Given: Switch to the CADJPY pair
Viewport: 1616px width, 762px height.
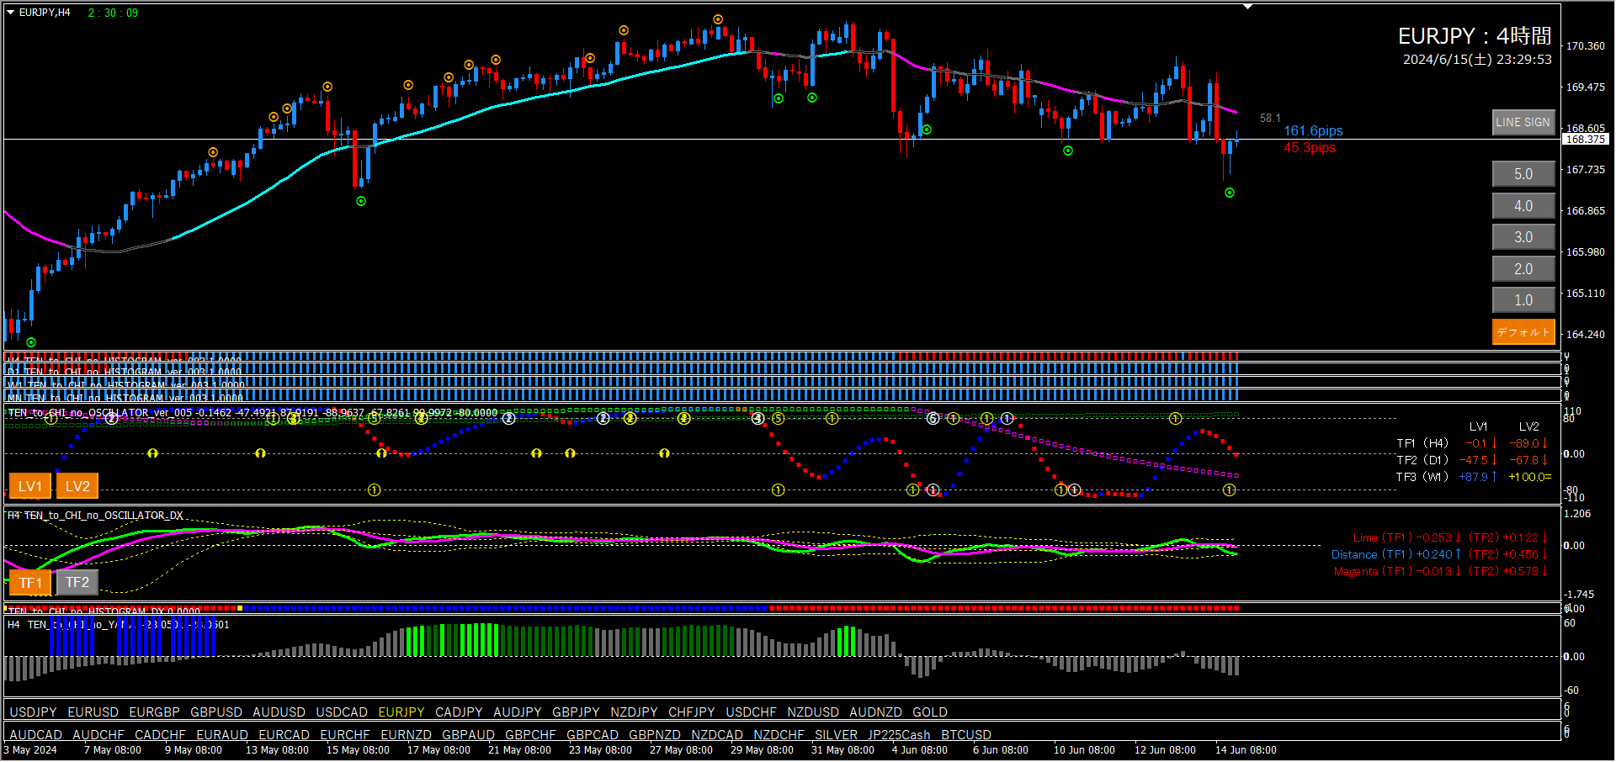Looking at the screenshot, I should (459, 712).
